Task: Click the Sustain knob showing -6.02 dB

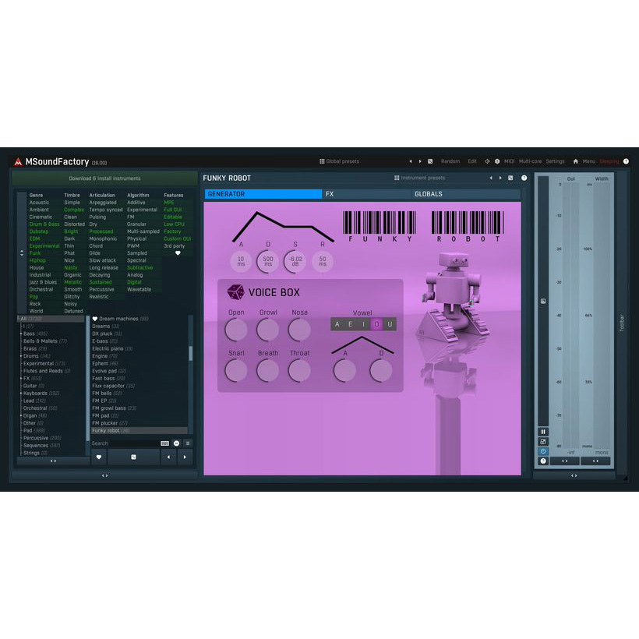Action: (295, 261)
